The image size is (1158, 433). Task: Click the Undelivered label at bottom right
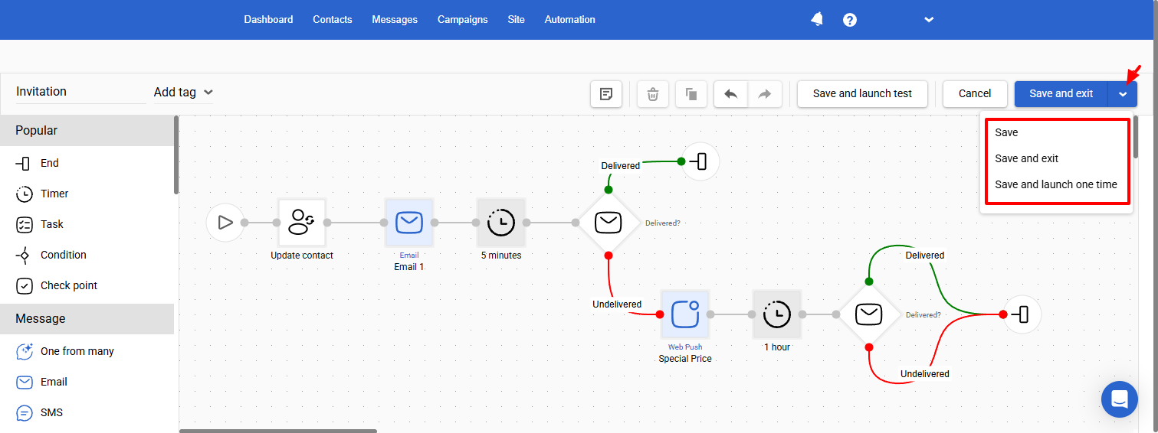pos(925,374)
